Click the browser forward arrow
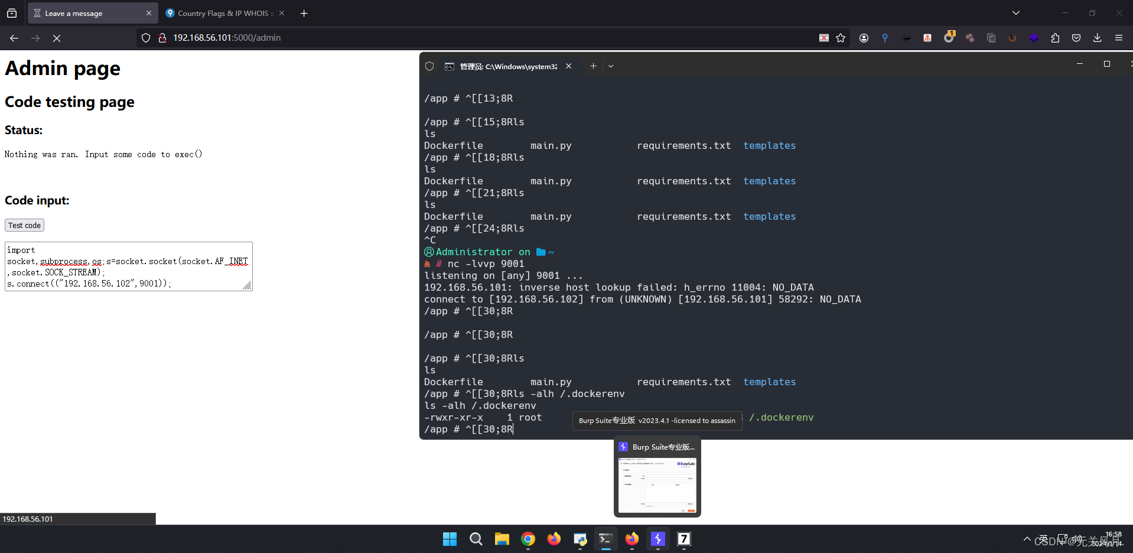This screenshot has width=1133, height=553. coord(35,38)
